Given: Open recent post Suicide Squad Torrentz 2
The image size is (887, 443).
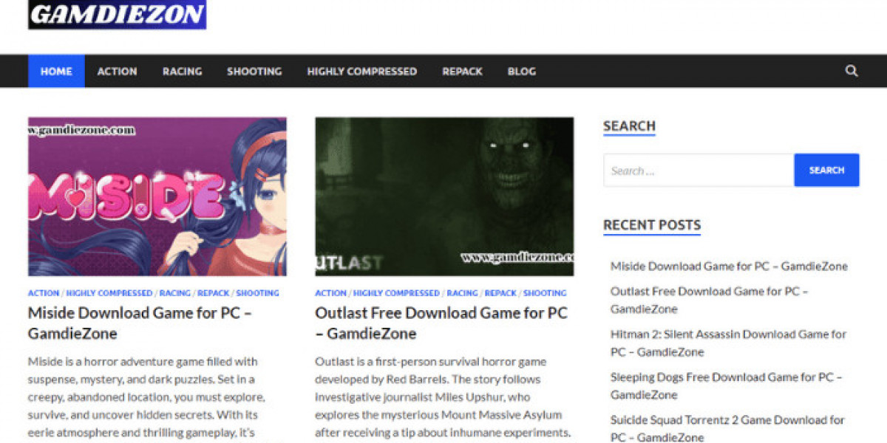Looking at the screenshot, I should [727, 428].
